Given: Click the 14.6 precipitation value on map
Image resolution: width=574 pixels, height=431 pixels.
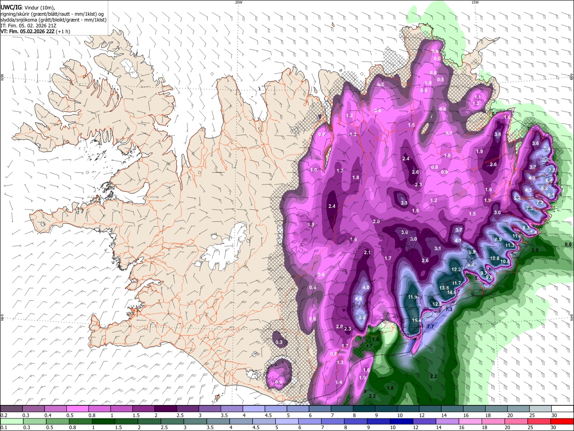Looking at the screenshot, I should pos(452,292).
